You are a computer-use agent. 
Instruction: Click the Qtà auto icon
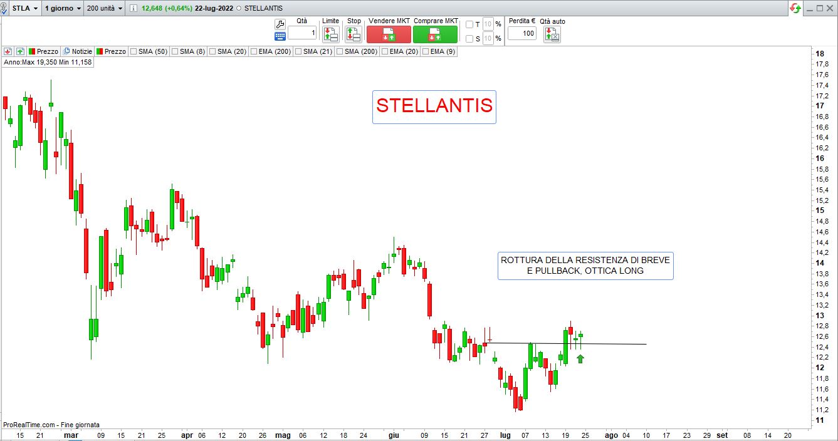[552, 34]
